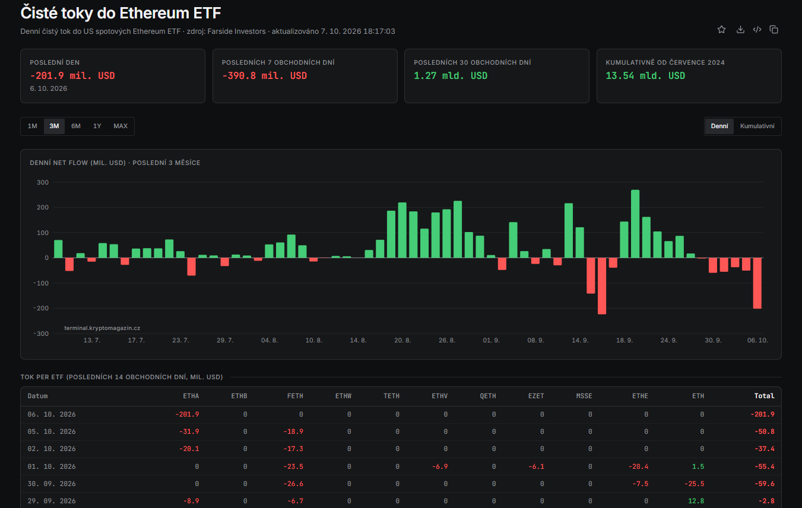Switch chart to Kumulativní view
This screenshot has height=508, width=802.
[757, 126]
